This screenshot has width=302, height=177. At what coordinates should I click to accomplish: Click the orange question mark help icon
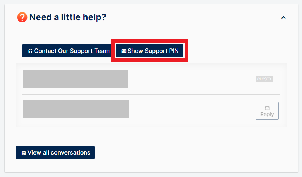coord(22,17)
